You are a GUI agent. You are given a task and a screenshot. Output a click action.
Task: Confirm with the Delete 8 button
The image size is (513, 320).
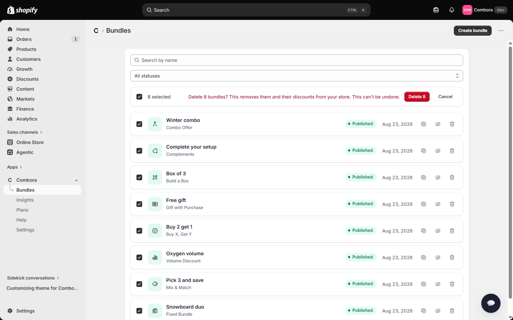(417, 97)
